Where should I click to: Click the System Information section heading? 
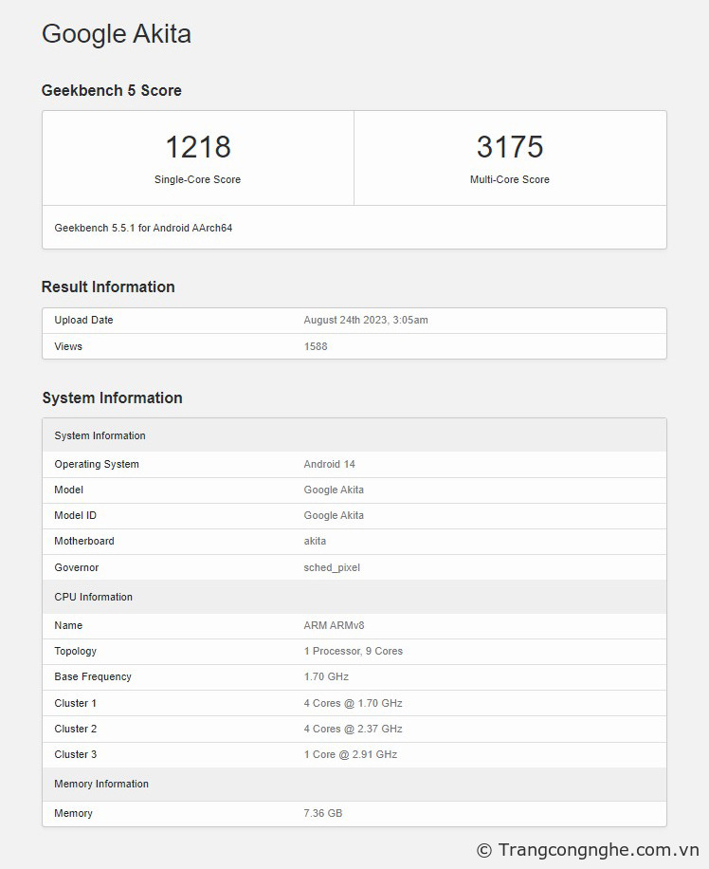[112, 398]
